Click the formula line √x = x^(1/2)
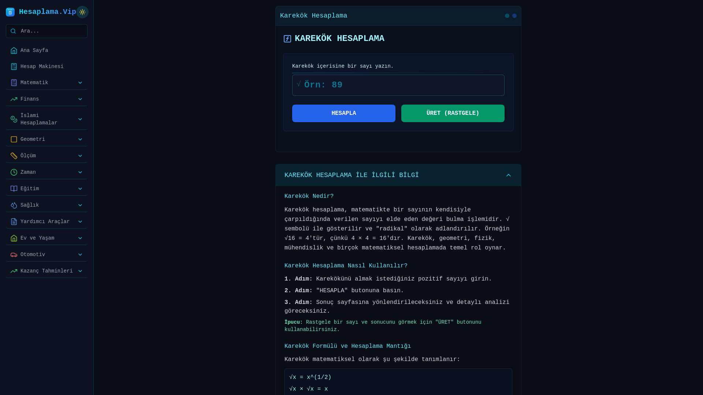 310,377
